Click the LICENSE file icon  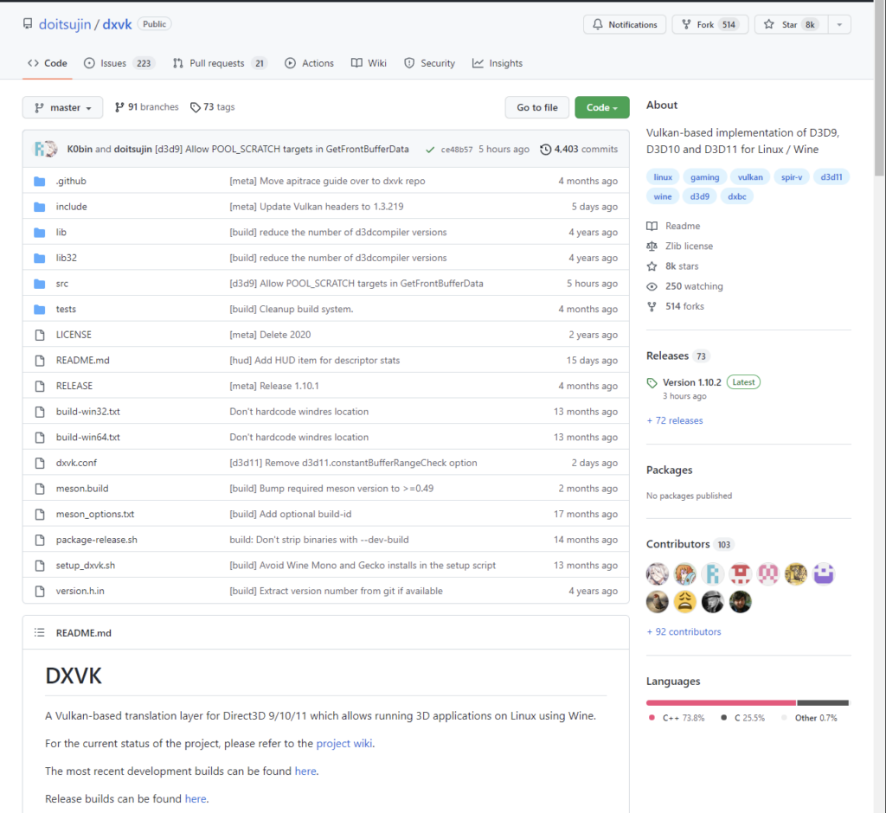tap(40, 335)
